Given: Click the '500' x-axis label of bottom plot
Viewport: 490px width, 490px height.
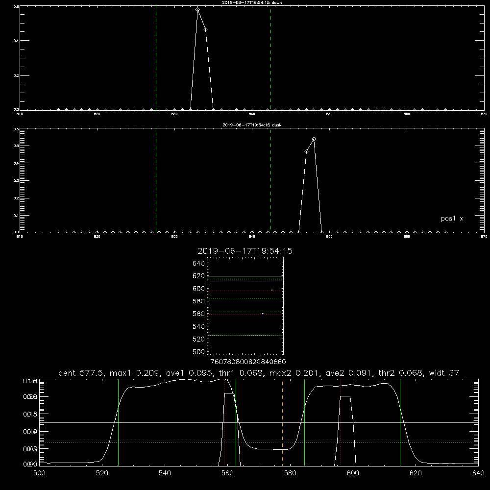Looking at the screenshot, I should [x=39, y=473].
